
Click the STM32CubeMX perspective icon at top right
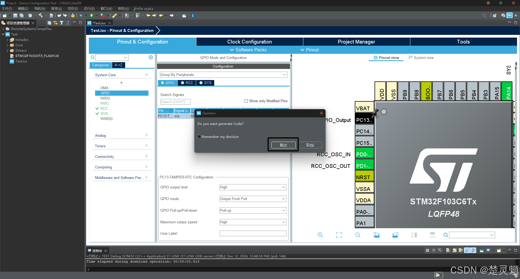pos(510,15)
